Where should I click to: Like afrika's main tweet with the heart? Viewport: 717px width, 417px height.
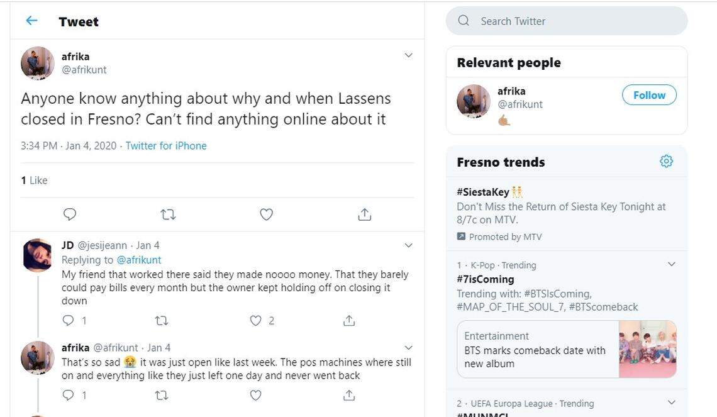(x=266, y=214)
